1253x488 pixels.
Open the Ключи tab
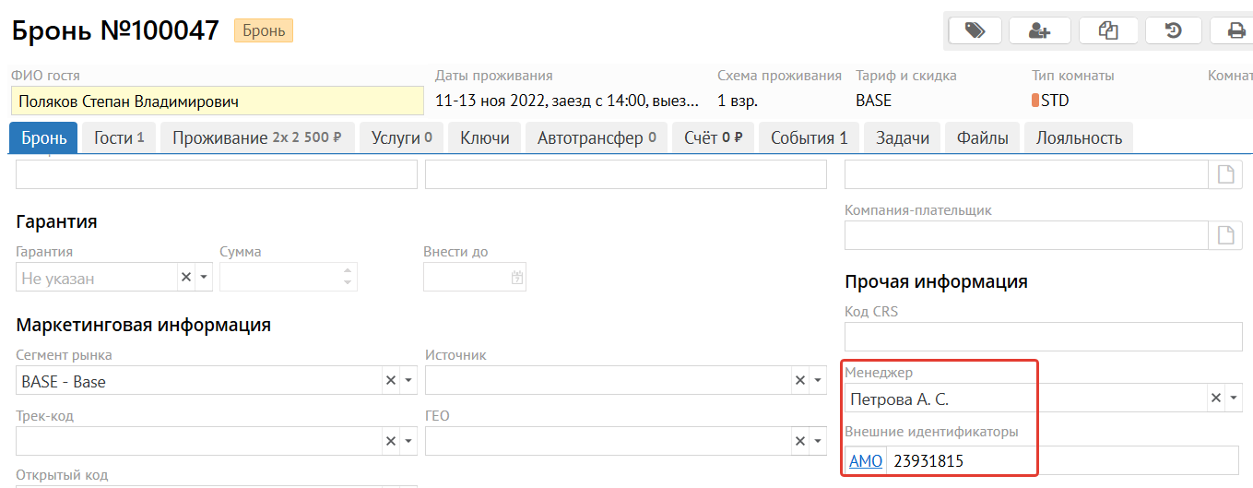coord(485,137)
